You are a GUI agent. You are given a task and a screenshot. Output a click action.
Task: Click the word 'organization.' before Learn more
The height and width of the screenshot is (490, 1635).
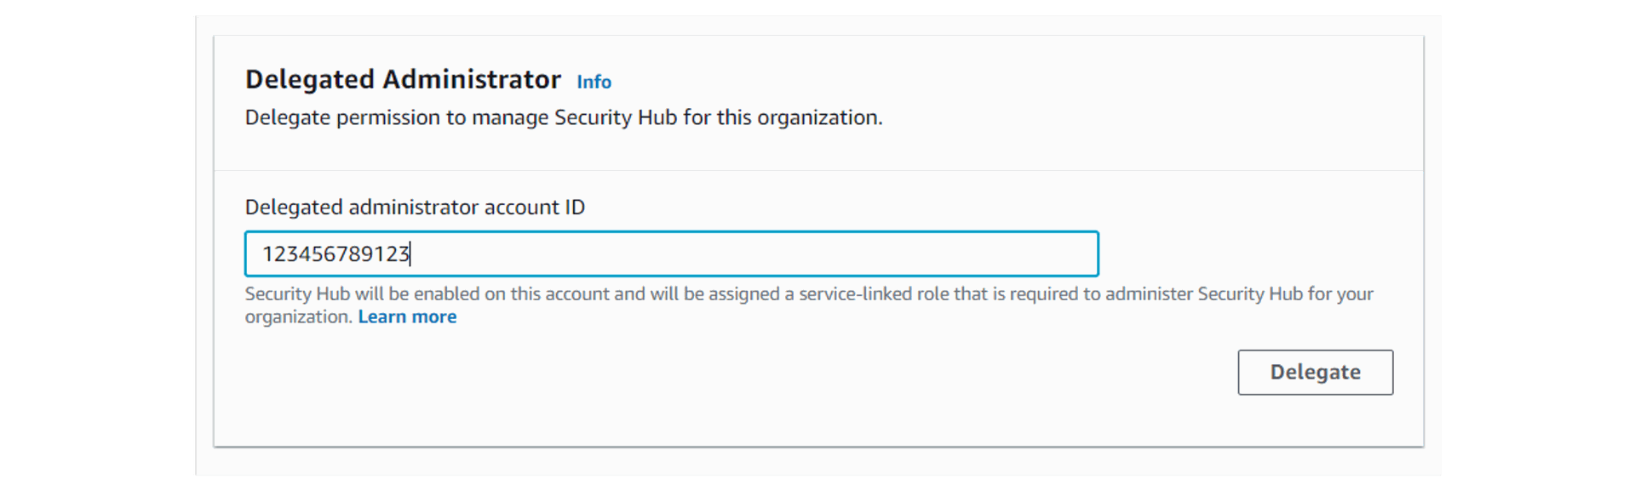point(299,316)
